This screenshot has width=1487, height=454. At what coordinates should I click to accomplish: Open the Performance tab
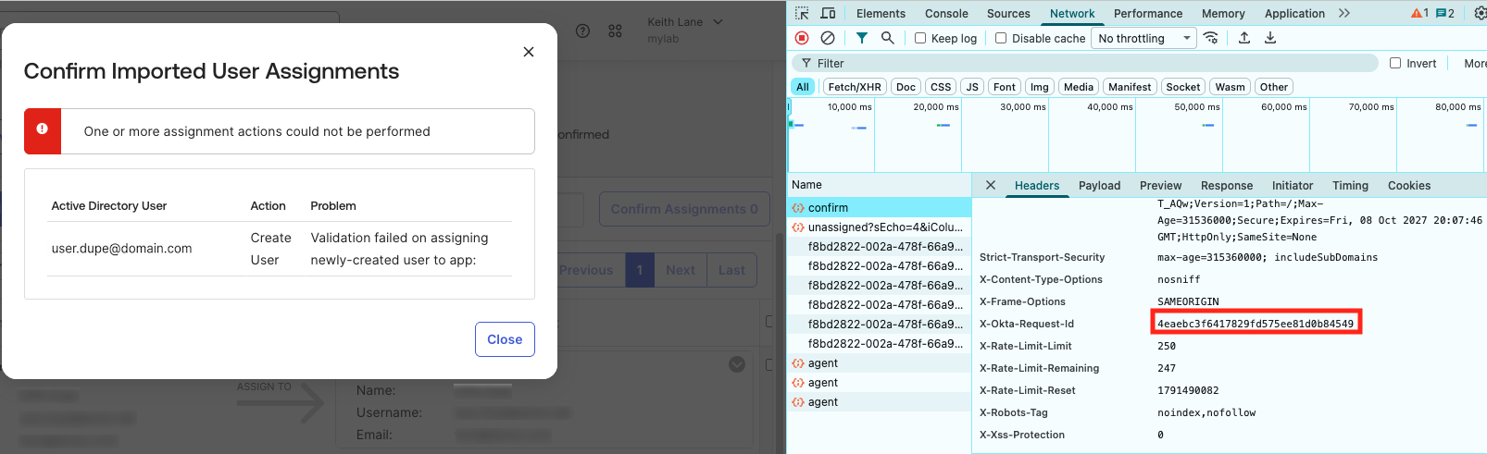point(1148,13)
